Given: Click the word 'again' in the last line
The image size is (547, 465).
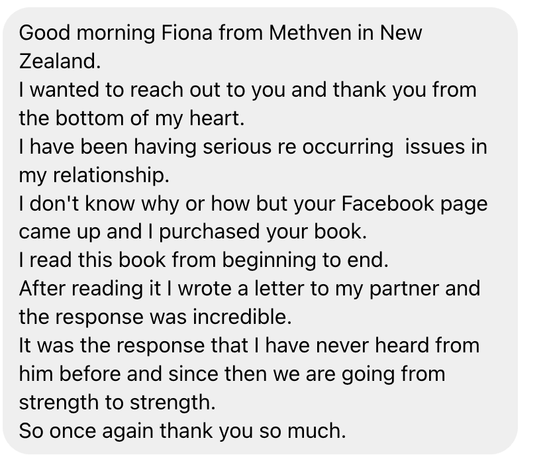Looking at the screenshot, I should pyautogui.click(x=124, y=431).
